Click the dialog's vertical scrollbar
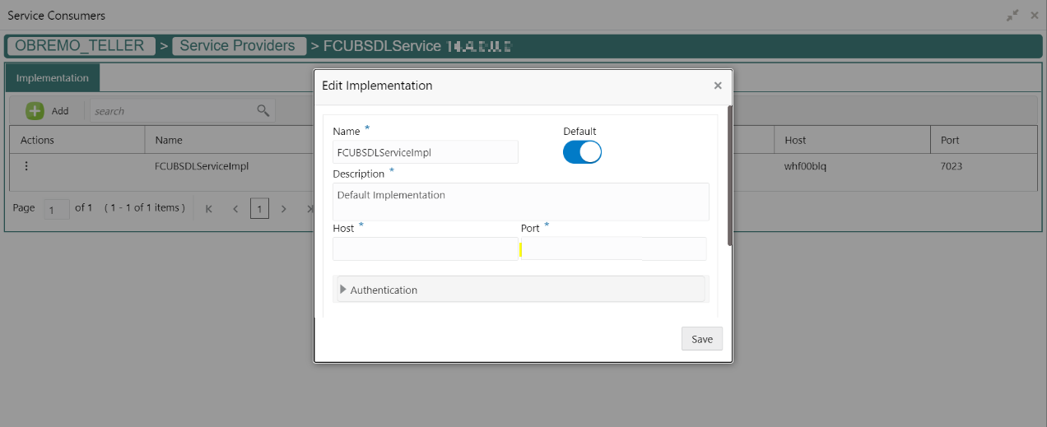Screen dimensions: 1047x427 (x=730, y=175)
